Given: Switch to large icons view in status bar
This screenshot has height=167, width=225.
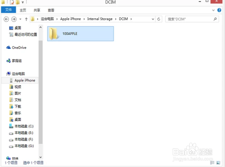Looking at the screenshot, I should click(x=218, y=162).
